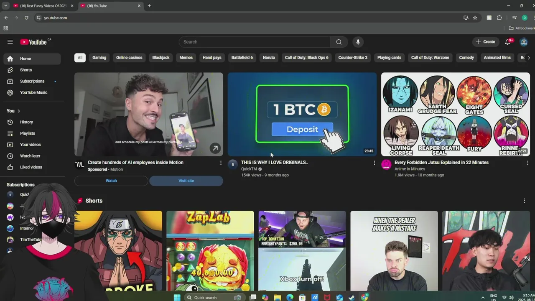Image resolution: width=535 pixels, height=301 pixels.
Task: Select Call of Duty: Warzone chip
Action: pyautogui.click(x=430, y=58)
